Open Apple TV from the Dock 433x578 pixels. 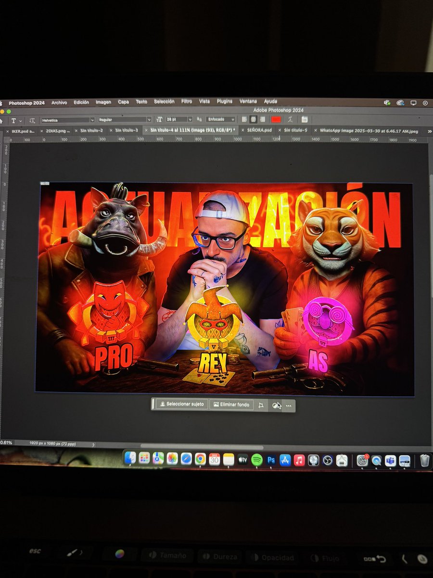coord(243,460)
